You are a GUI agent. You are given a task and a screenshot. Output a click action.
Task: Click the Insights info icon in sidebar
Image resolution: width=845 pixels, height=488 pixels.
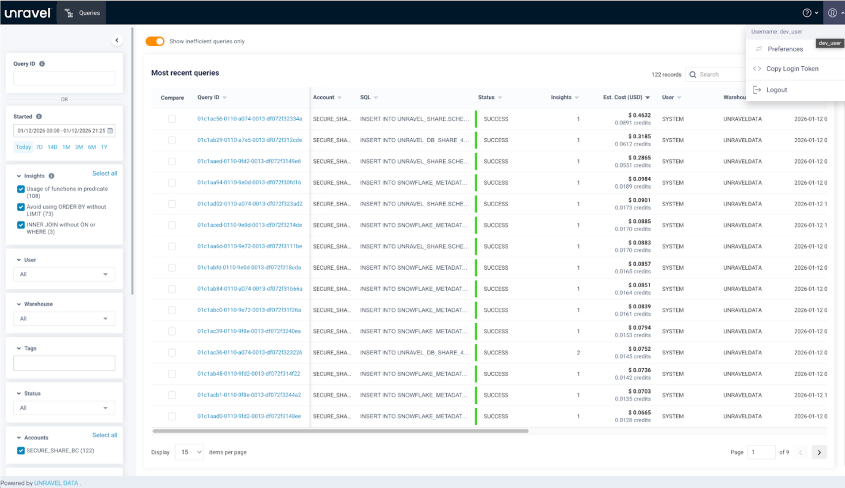51,176
